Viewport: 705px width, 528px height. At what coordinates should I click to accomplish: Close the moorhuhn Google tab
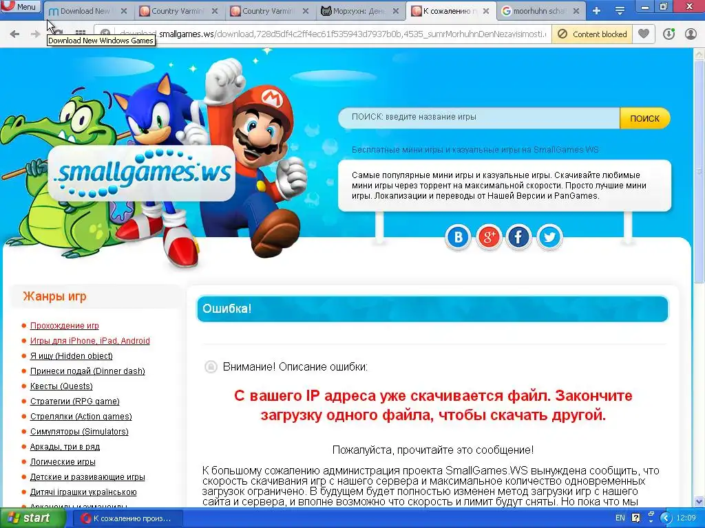(x=576, y=11)
